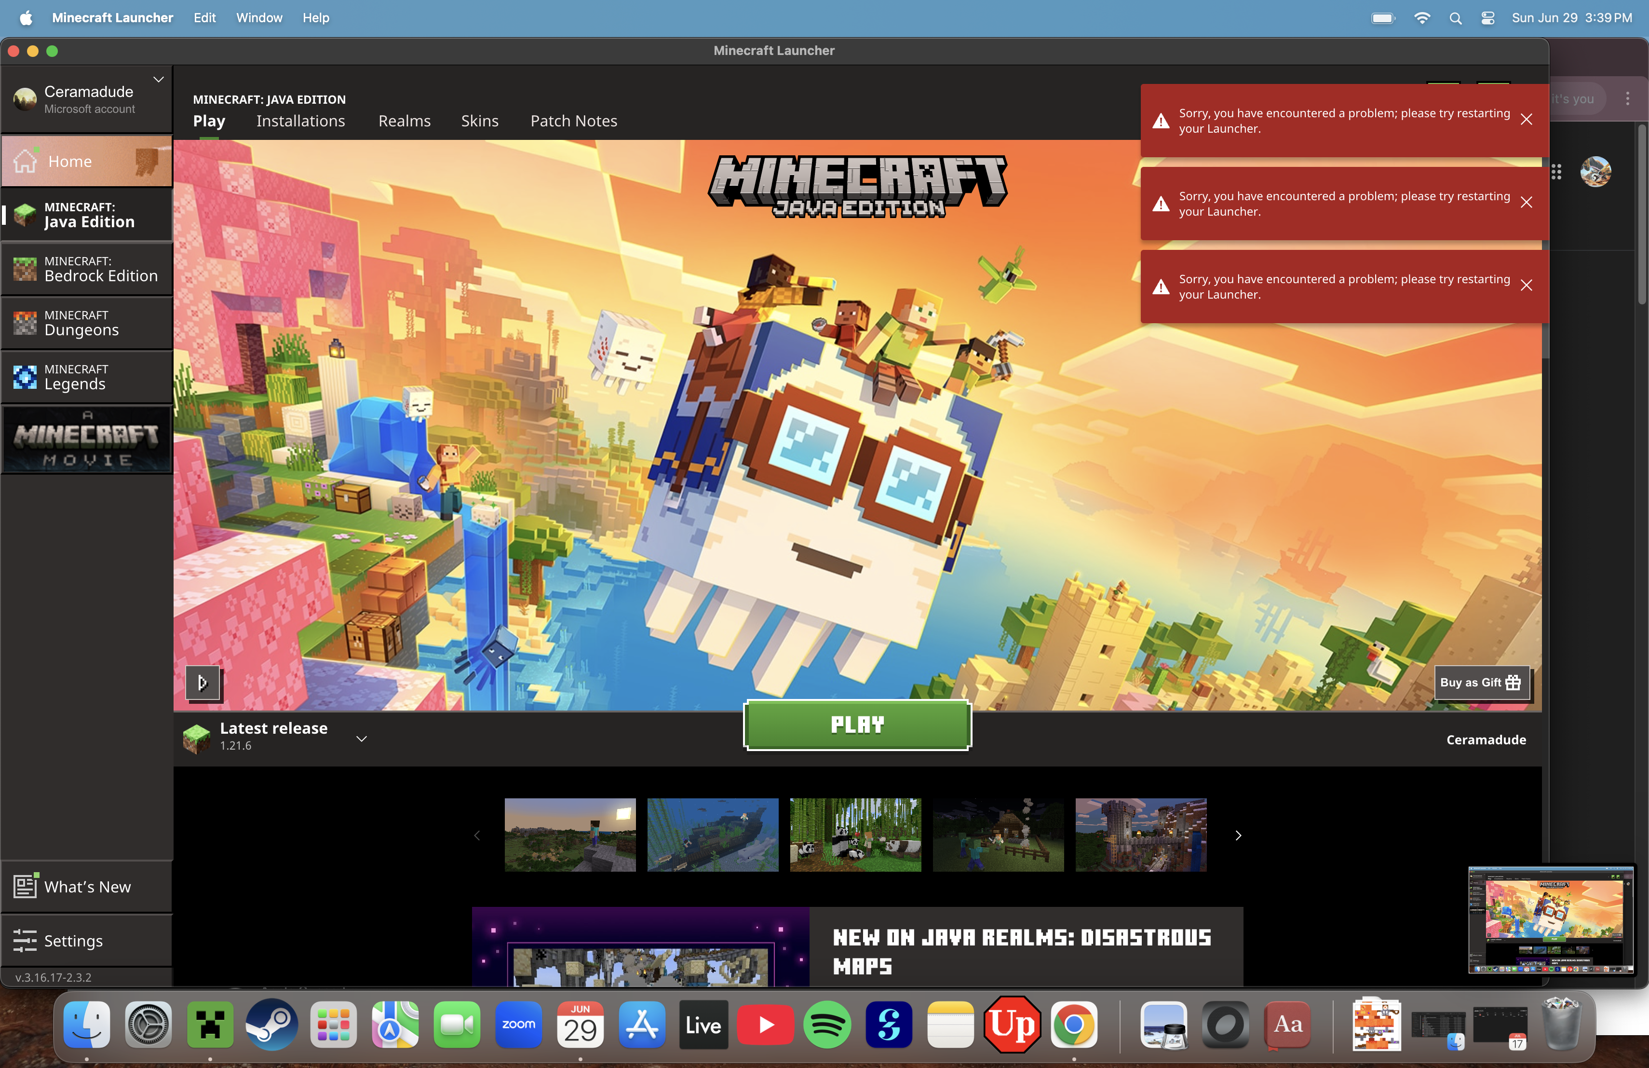Image resolution: width=1649 pixels, height=1068 pixels.
Task: Pause the hero banner animation
Action: (203, 684)
